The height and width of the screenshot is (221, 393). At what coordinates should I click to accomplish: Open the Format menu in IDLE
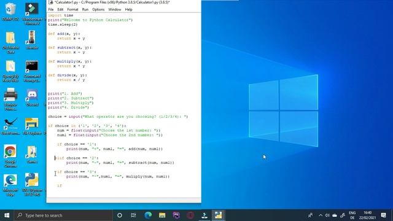click(72, 9)
